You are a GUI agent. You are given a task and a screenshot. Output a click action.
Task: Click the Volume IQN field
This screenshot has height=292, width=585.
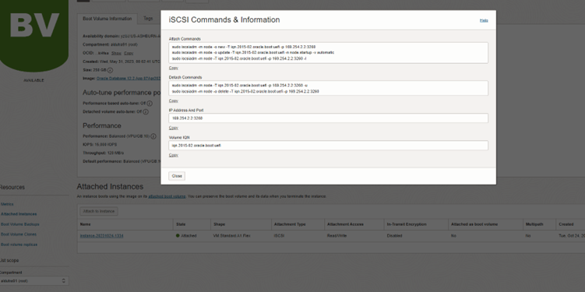pos(328,146)
